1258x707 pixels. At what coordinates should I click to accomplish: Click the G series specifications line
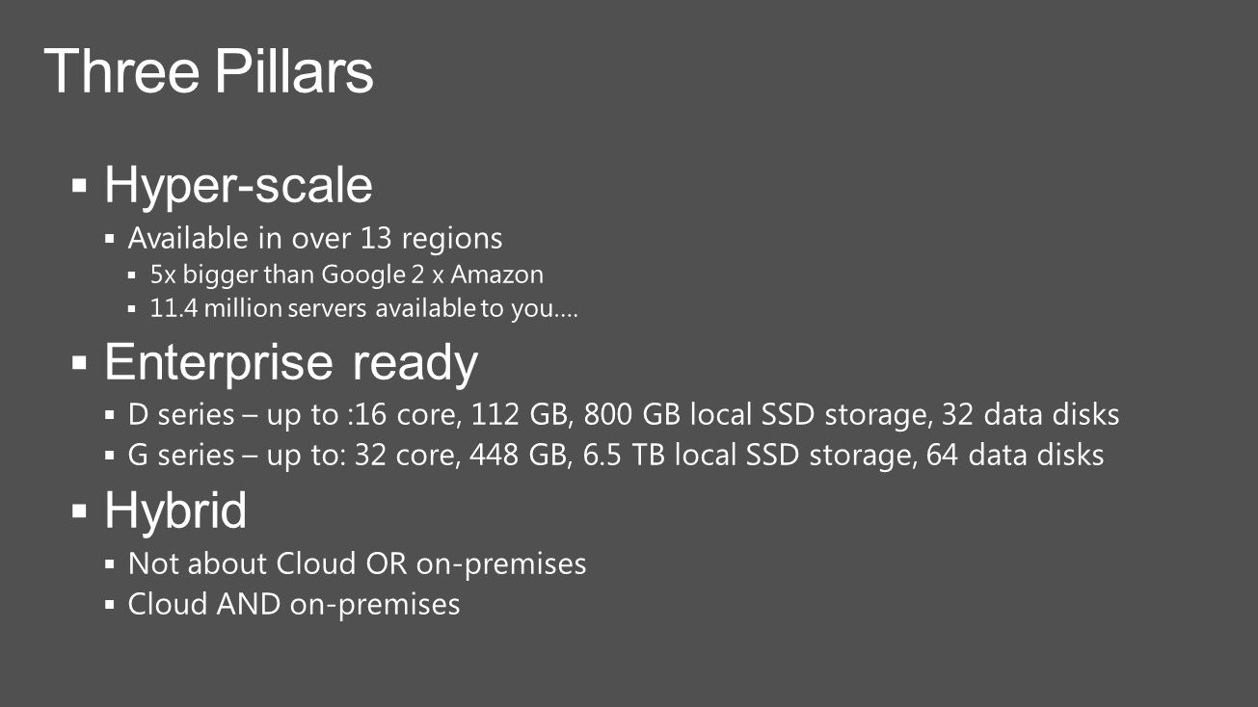(616, 455)
